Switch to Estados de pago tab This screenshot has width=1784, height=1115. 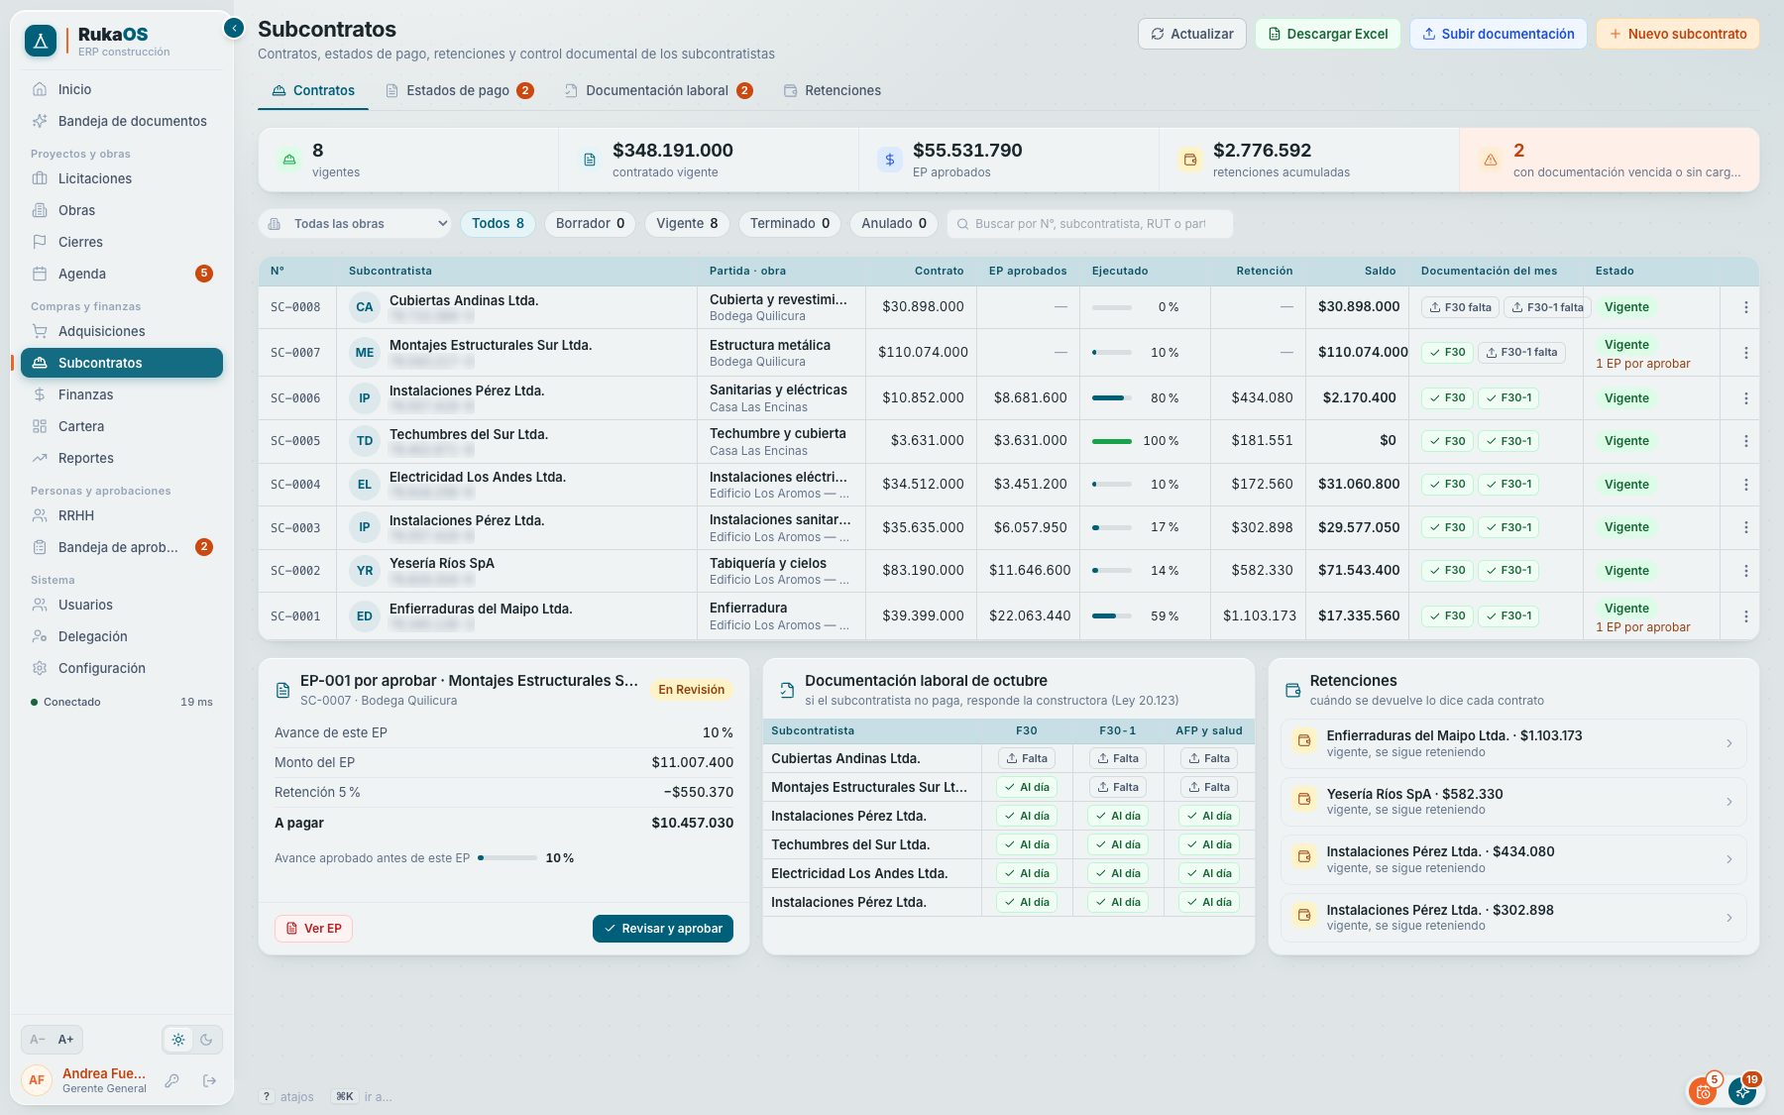click(x=459, y=90)
